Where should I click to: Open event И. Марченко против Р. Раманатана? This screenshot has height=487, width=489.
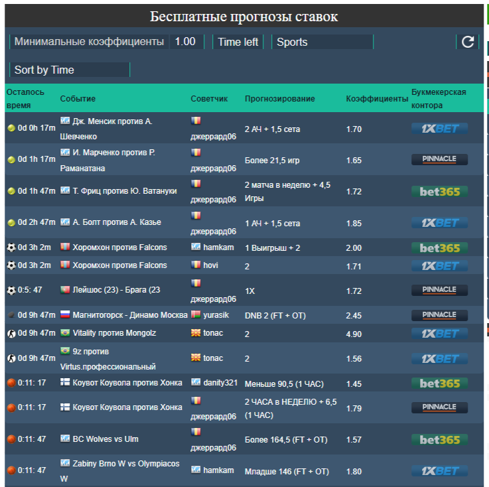tap(107, 161)
